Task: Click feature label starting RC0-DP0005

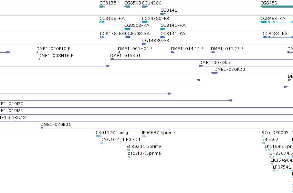Action: click(x=277, y=133)
